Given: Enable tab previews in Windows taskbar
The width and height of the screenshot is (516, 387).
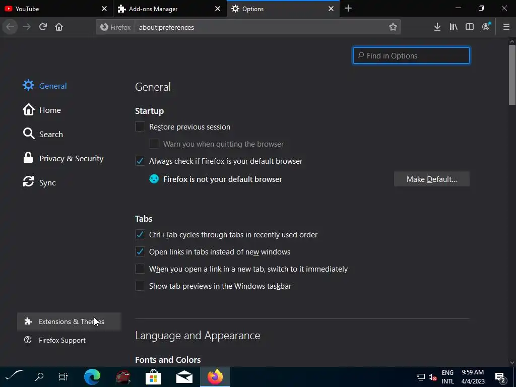Looking at the screenshot, I should point(140,286).
